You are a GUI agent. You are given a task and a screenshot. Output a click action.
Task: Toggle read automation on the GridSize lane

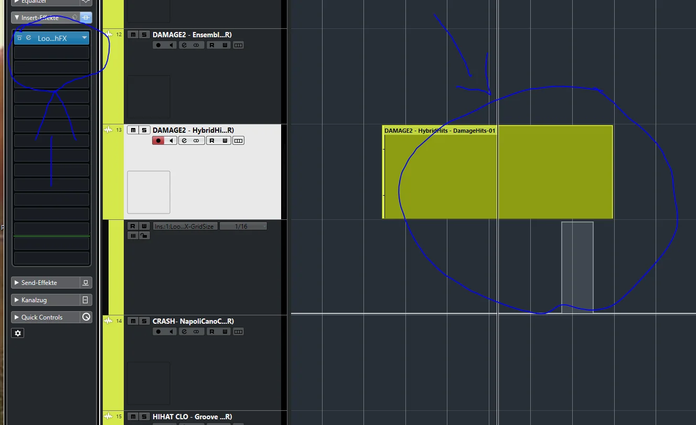tap(133, 226)
